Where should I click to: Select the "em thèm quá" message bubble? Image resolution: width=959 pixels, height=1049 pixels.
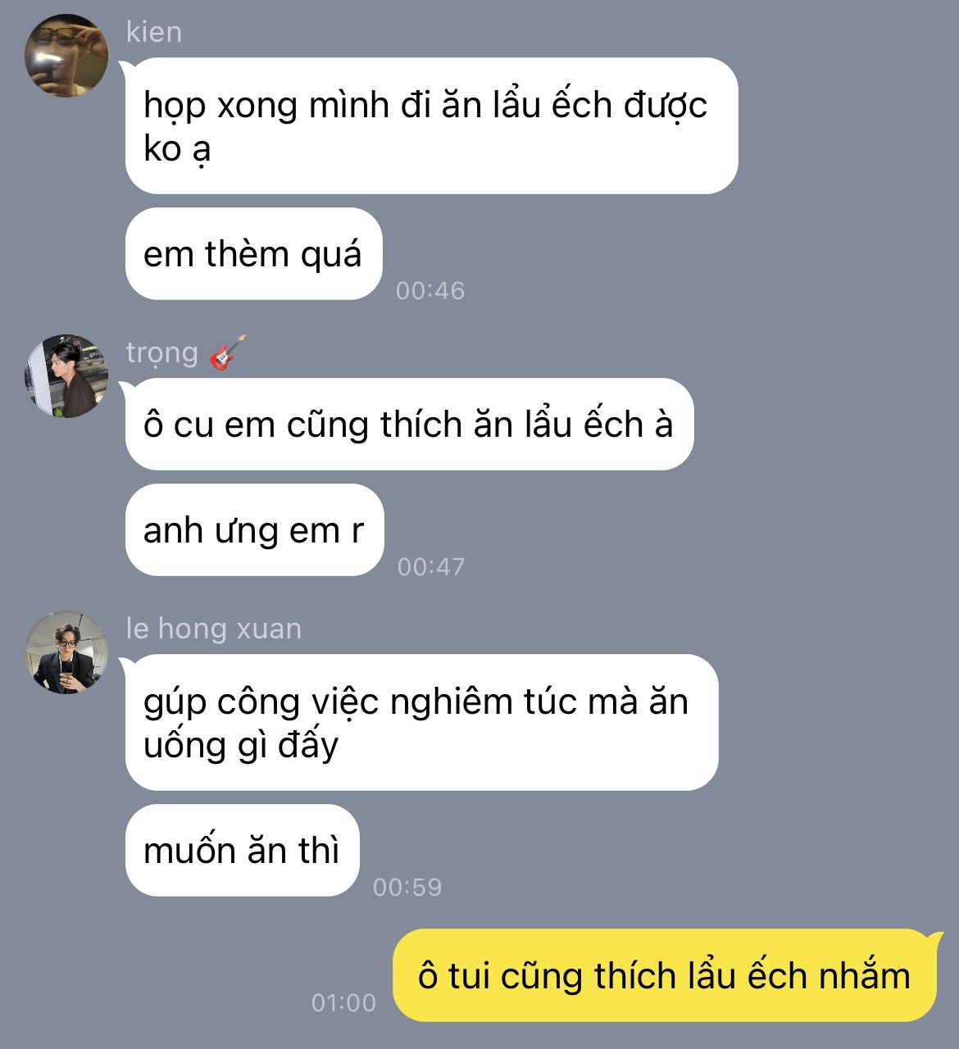(254, 254)
